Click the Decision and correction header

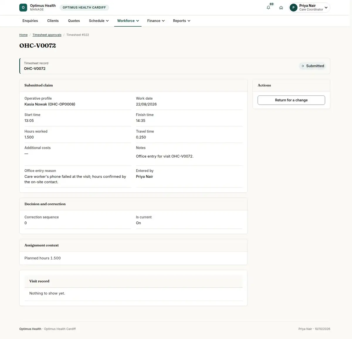[x=45, y=204]
